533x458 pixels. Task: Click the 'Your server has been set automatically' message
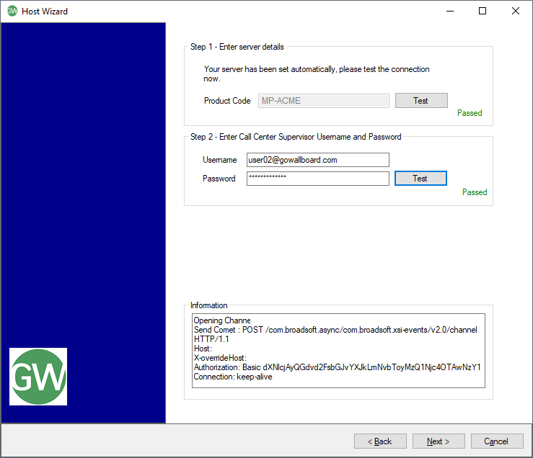coord(316,73)
